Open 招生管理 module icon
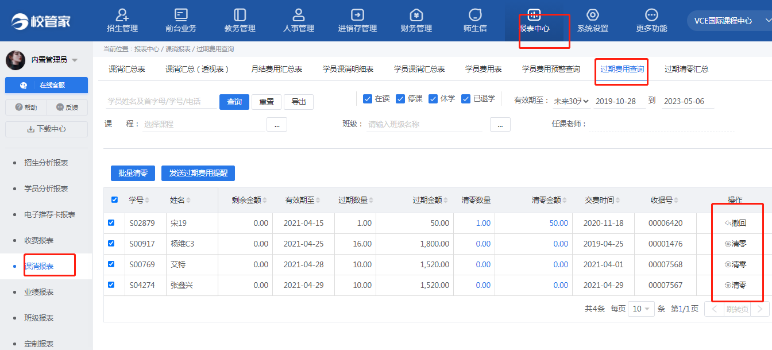772x350 pixels. pyautogui.click(x=122, y=15)
